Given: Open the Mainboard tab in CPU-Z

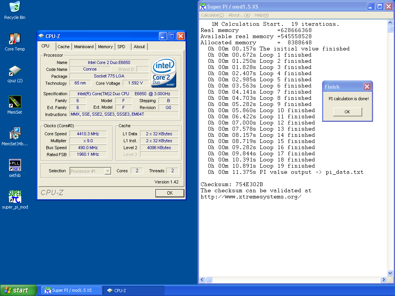Looking at the screenshot, I should 84,47.
